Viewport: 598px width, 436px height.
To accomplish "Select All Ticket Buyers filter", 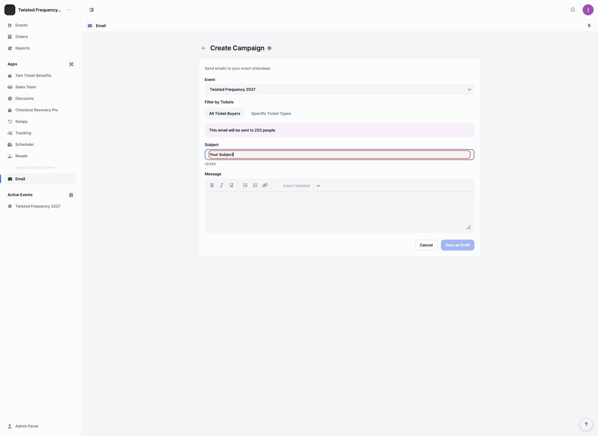I will click(224, 114).
